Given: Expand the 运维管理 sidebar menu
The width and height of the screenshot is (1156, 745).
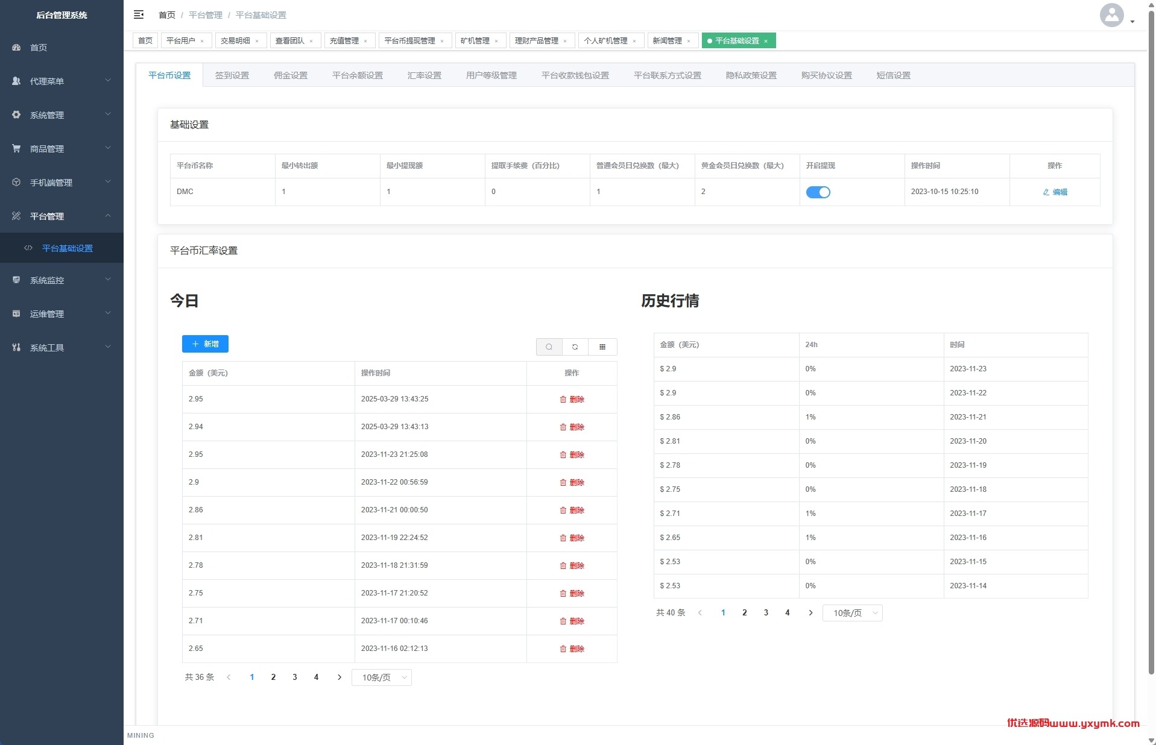Looking at the screenshot, I should click(62, 313).
